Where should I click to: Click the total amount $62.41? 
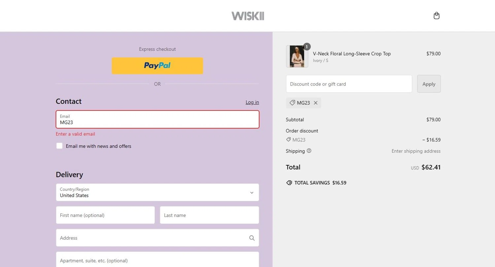[431, 167]
